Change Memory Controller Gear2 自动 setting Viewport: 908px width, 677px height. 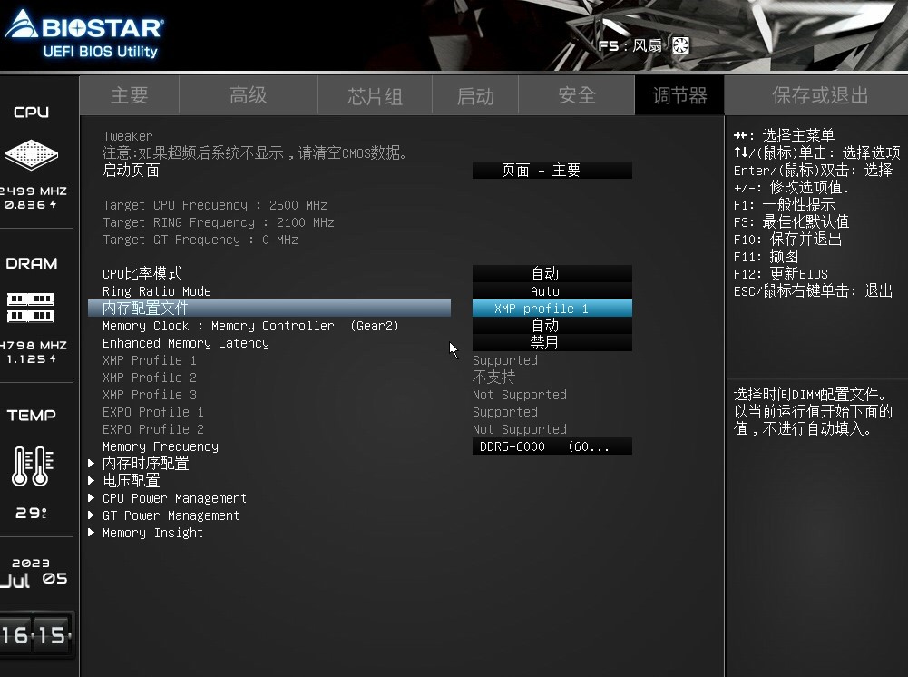(552, 326)
